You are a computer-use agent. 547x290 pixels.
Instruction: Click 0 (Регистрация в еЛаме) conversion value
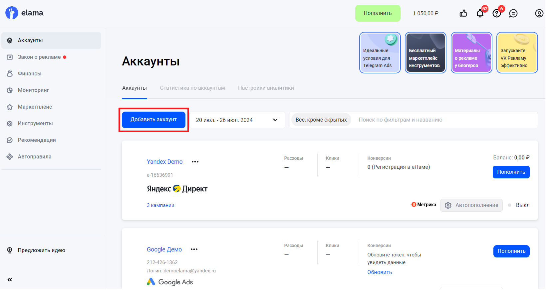tap(399, 167)
